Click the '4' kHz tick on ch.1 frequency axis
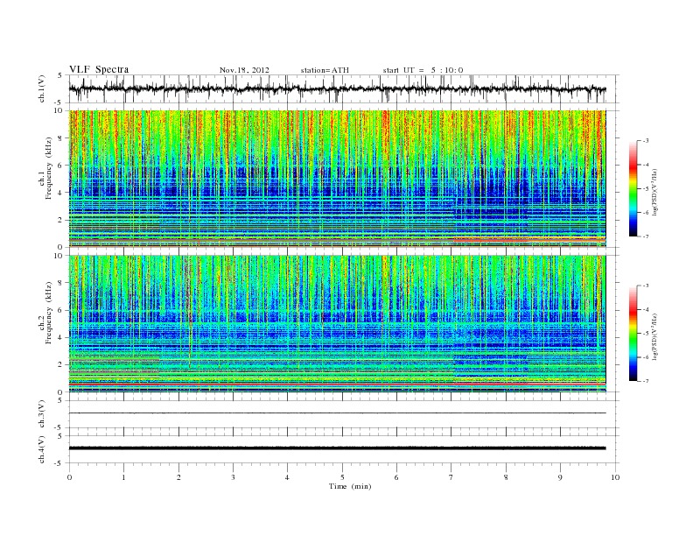The width and height of the screenshot is (693, 536). point(60,193)
